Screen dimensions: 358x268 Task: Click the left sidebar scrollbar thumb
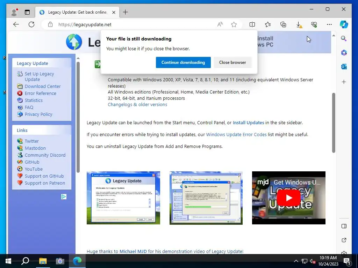[x=78, y=117]
